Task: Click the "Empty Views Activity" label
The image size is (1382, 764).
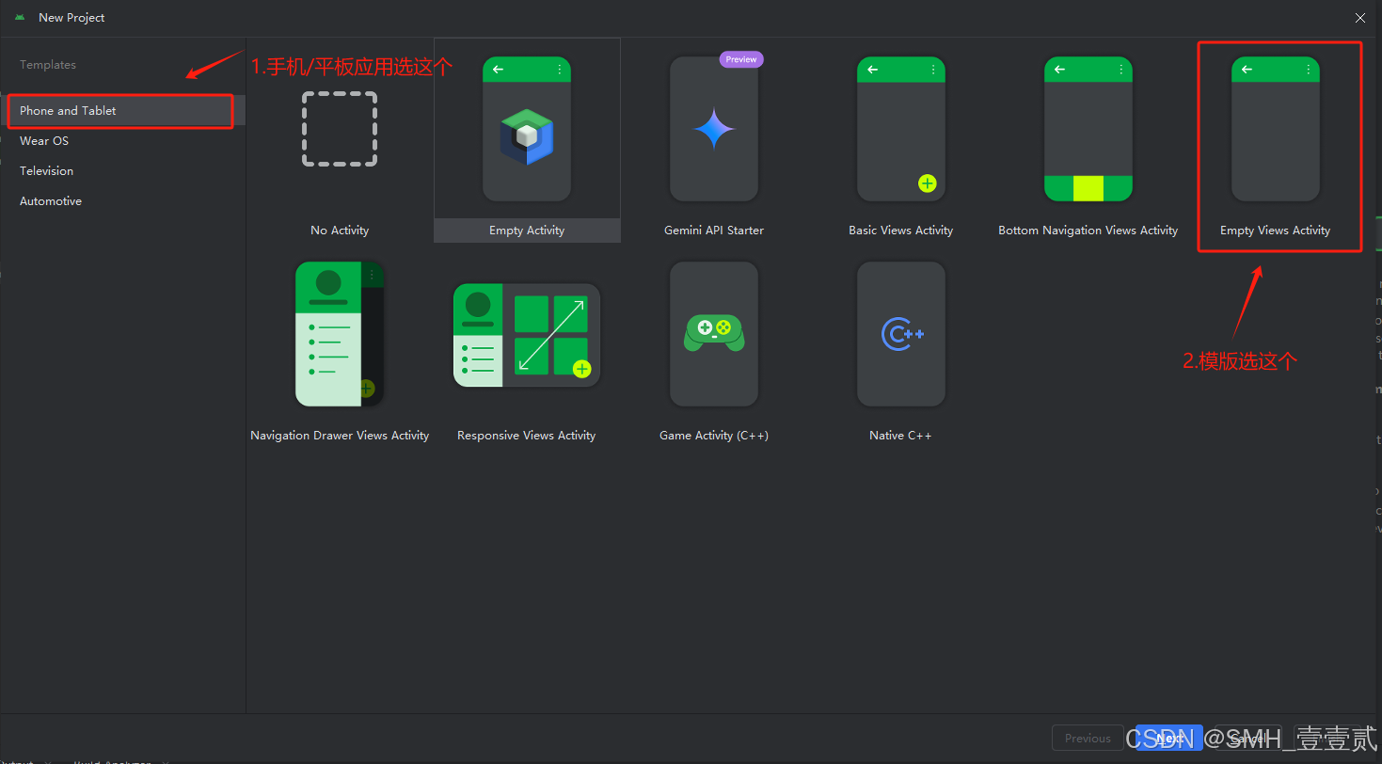Action: tap(1275, 231)
